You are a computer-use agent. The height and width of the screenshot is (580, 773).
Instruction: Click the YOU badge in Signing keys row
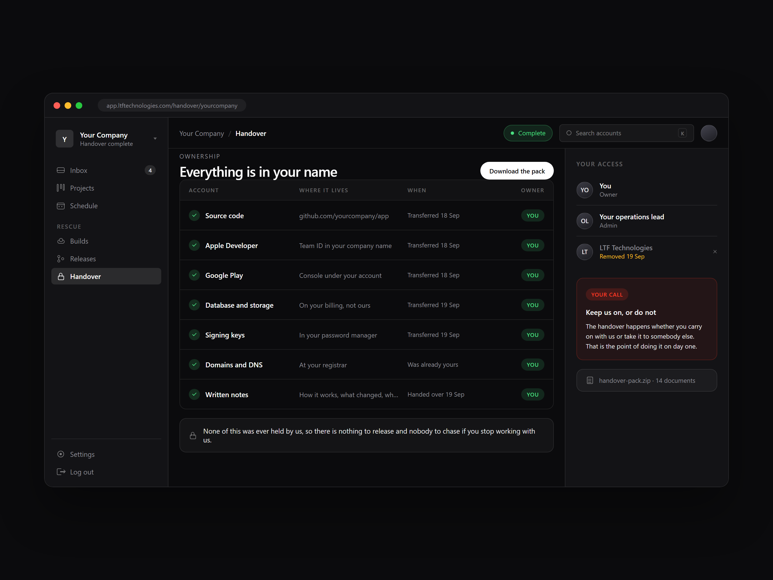point(532,335)
